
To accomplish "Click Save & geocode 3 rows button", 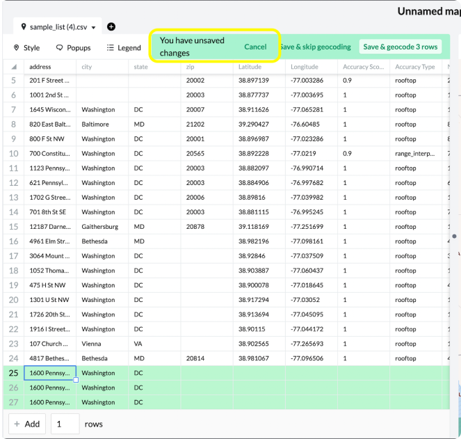I will [400, 47].
